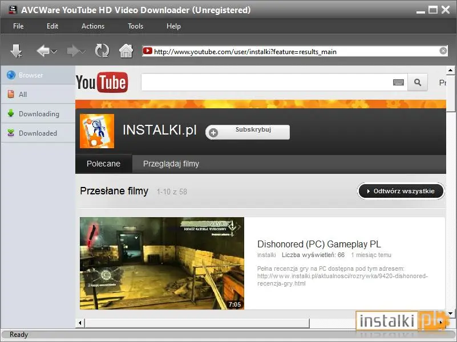This screenshot has height=342, width=457.
Task: Go back with the left arrow icon
Action: pos(43,51)
